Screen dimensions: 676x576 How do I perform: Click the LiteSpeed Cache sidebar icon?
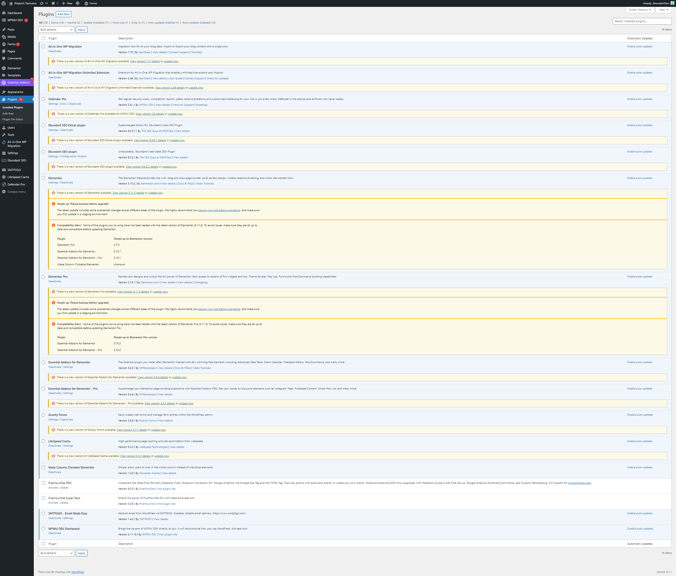(x=4, y=177)
